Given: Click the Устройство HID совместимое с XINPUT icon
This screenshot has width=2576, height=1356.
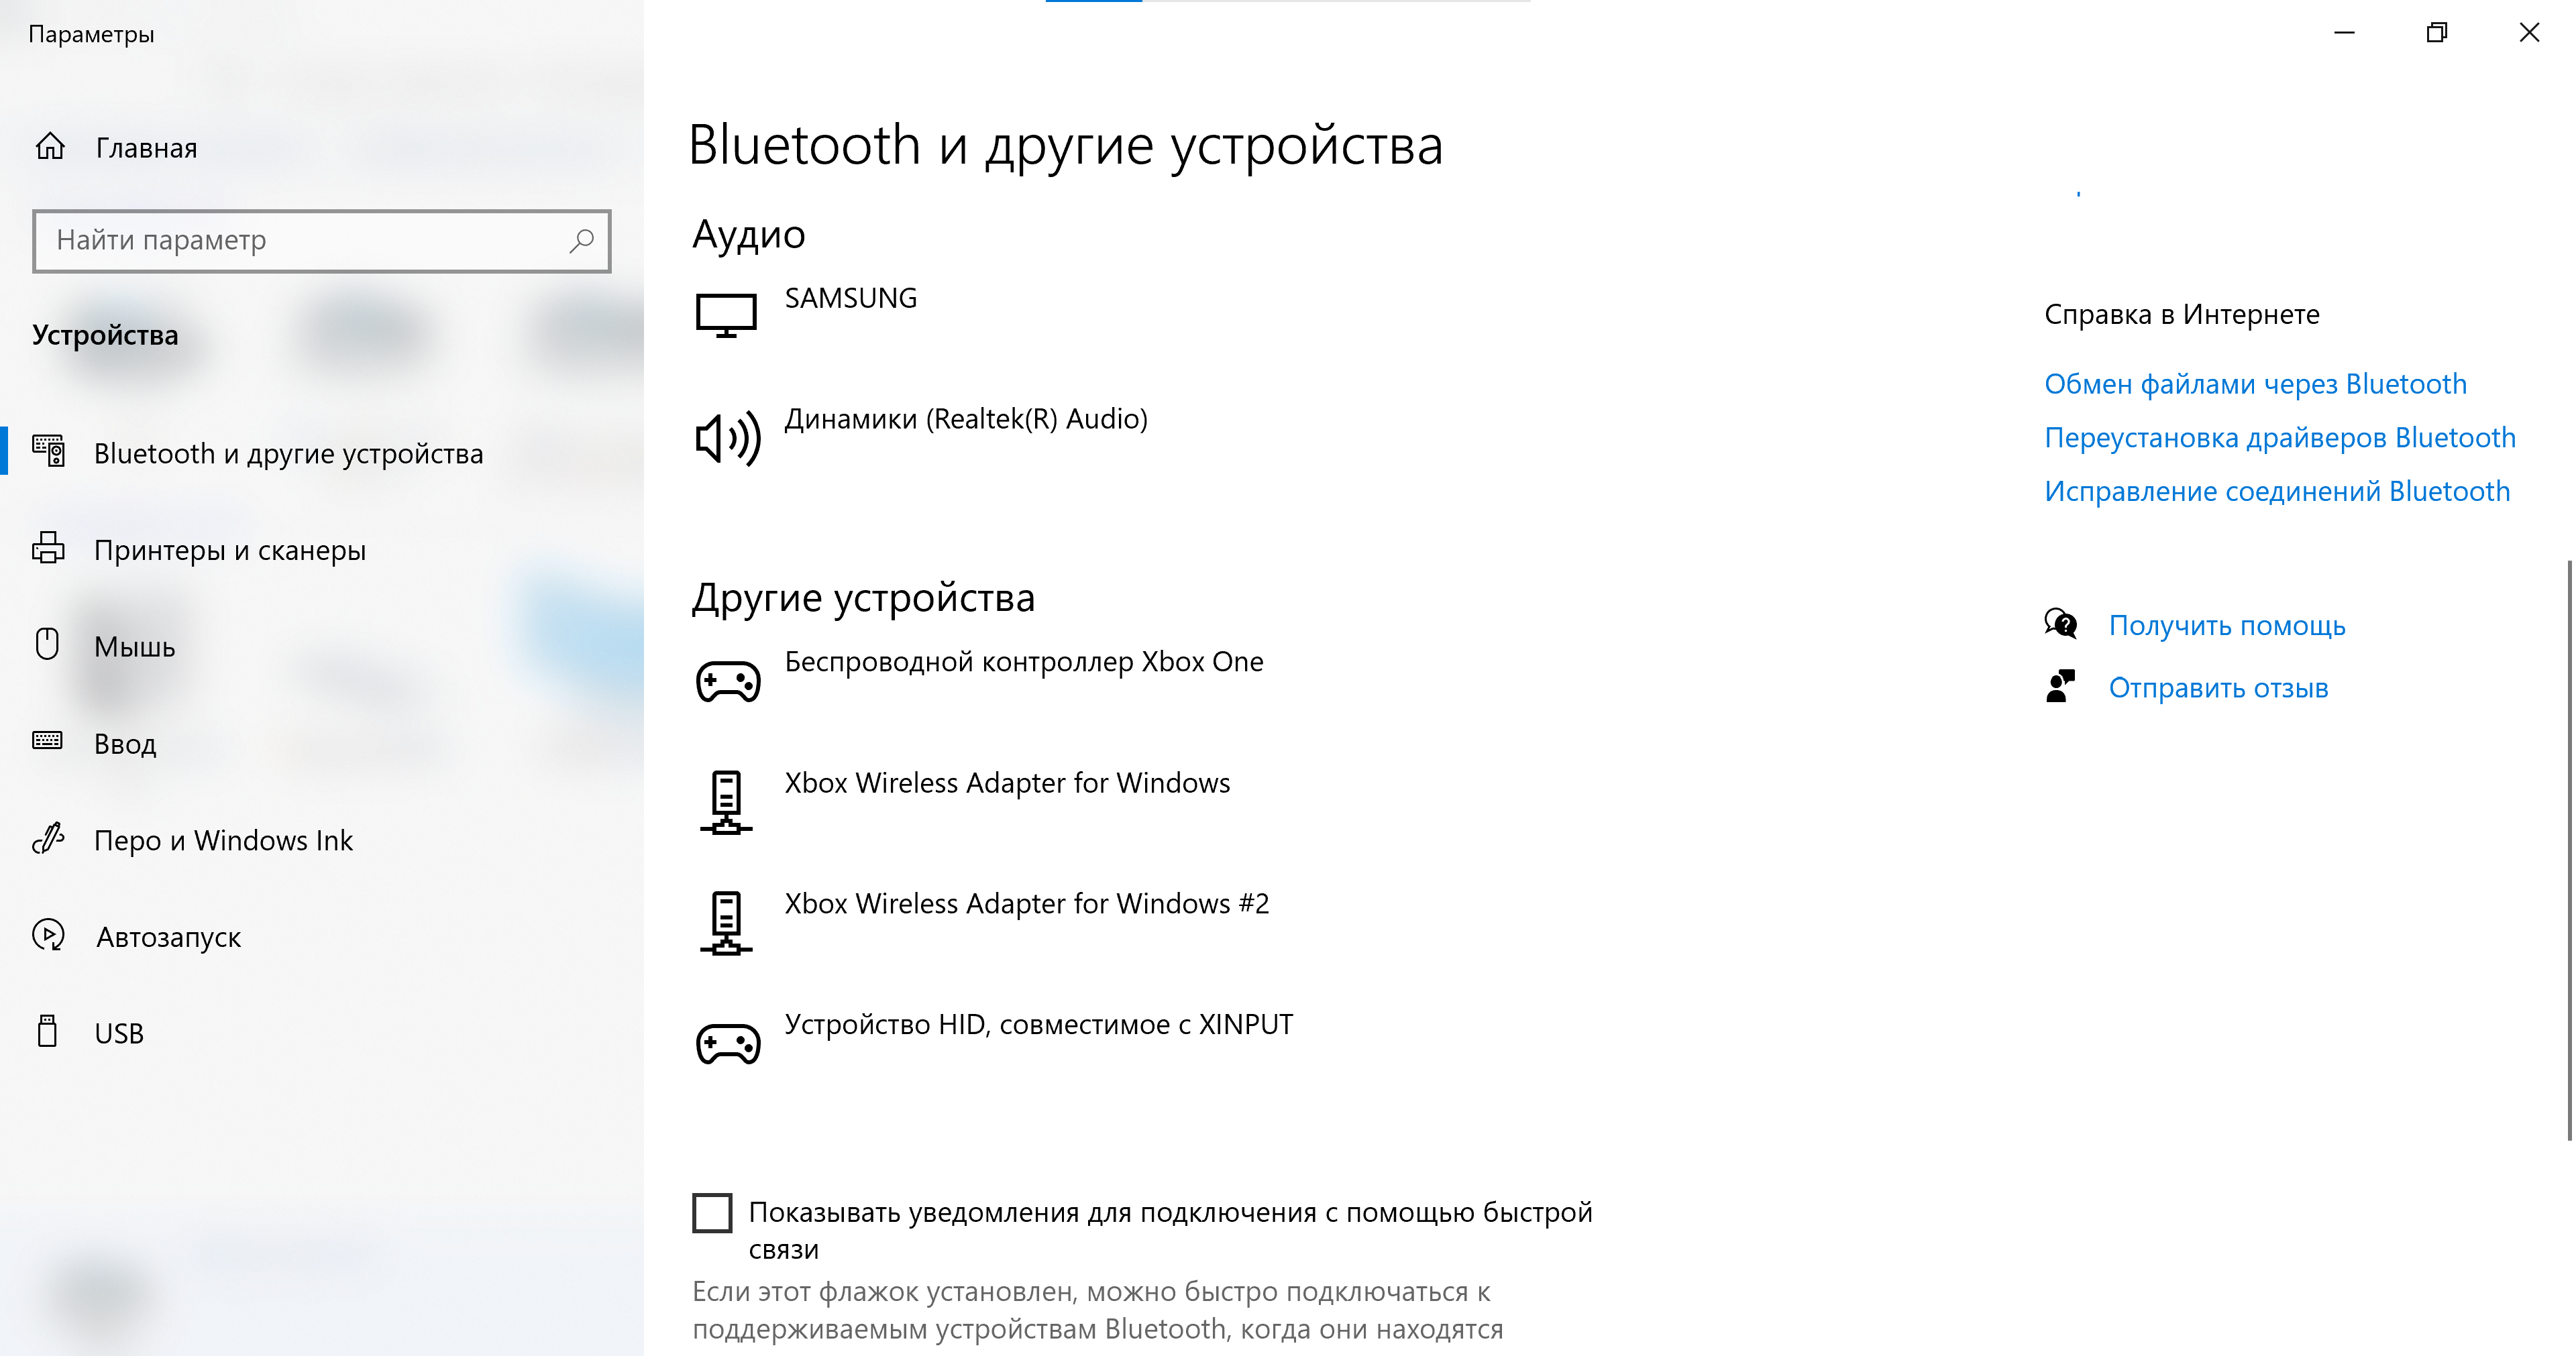Looking at the screenshot, I should 727,1039.
